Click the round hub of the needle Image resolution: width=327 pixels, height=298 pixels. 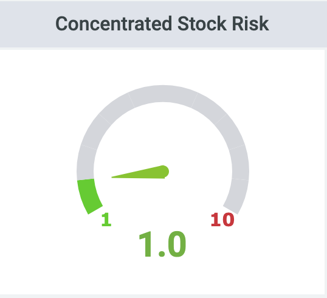coord(163,172)
